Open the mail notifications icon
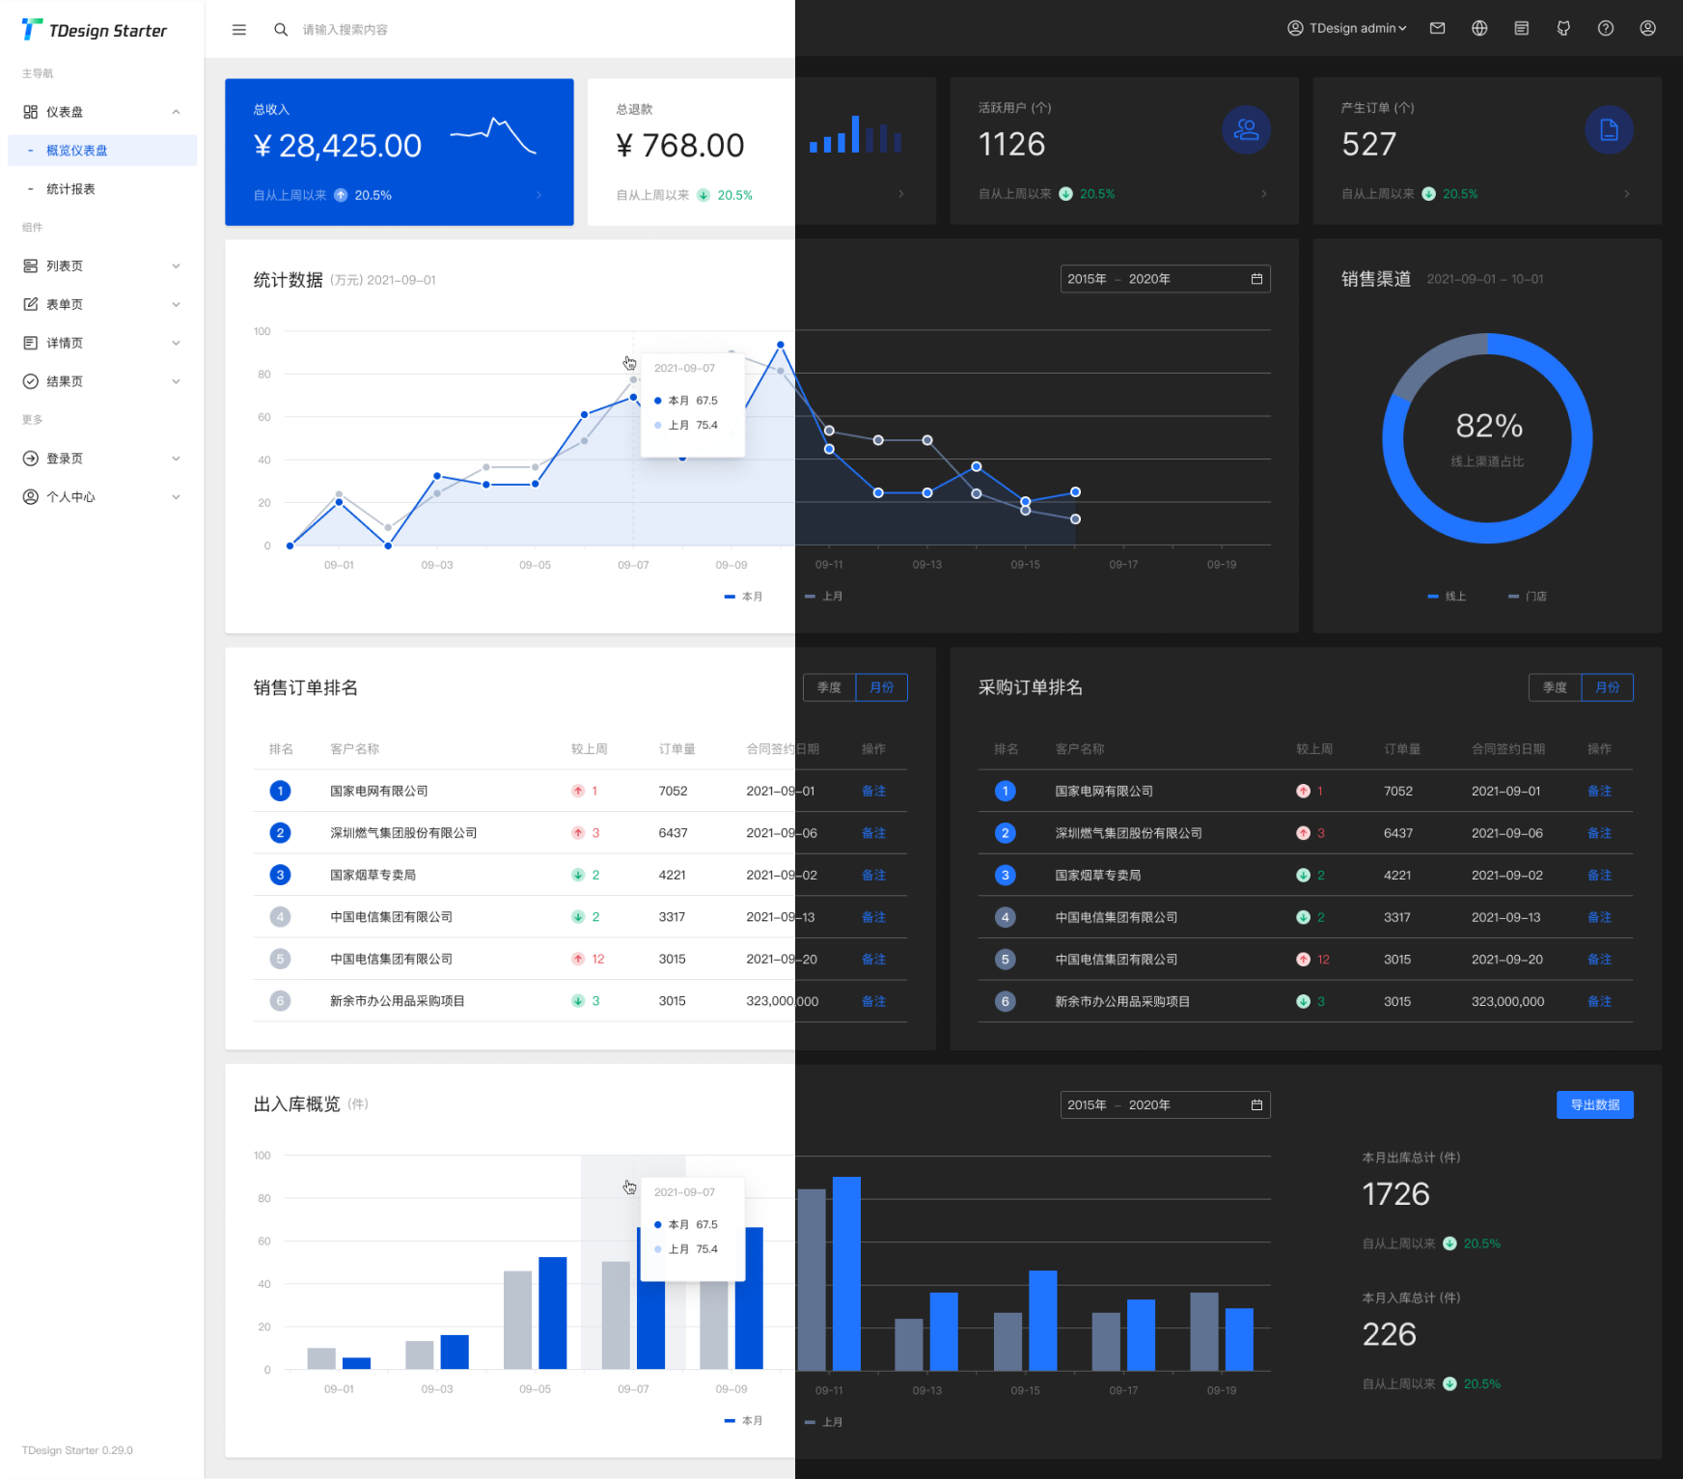 click(1437, 28)
